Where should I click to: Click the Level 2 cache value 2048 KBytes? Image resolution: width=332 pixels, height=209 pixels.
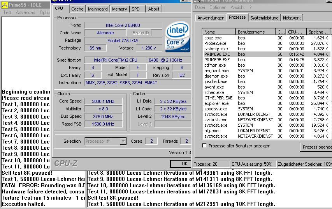click(173, 117)
